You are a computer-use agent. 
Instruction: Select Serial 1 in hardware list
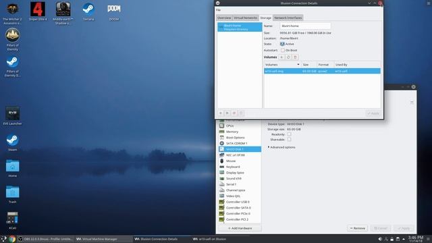point(240,184)
